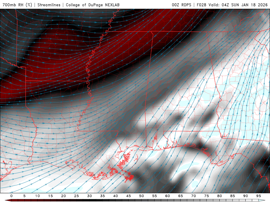This screenshot has width=270, height=202.
Task: Click the colorbar label '90'
Action: pyautogui.click(x=246, y=196)
